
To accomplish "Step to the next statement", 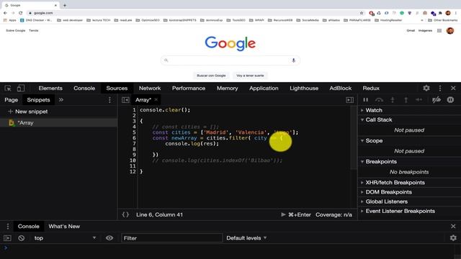I will (419, 100).
